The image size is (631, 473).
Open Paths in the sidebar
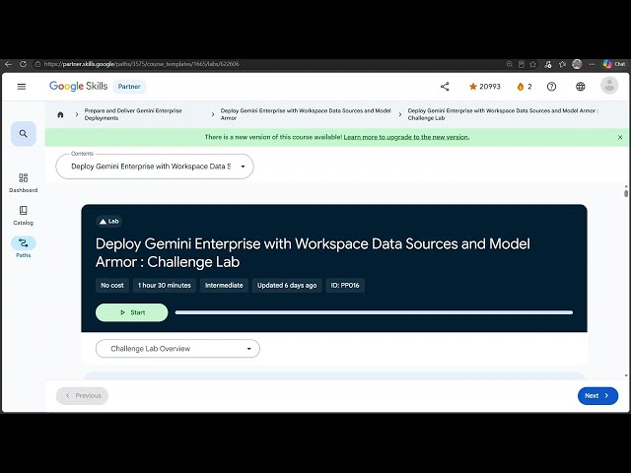(x=24, y=247)
